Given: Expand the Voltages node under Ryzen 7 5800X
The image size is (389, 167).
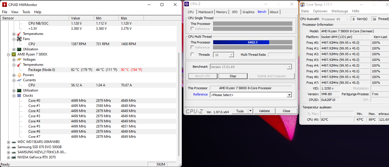Looking at the screenshot, I should click(x=14, y=59).
